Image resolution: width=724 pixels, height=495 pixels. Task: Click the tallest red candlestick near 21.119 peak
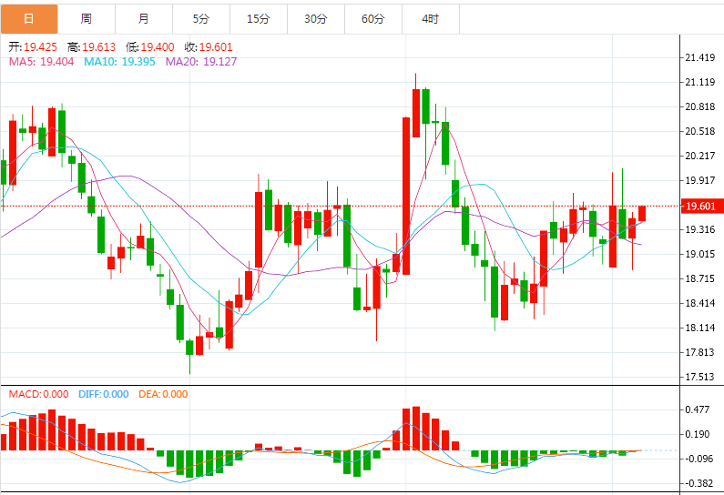pos(416,113)
